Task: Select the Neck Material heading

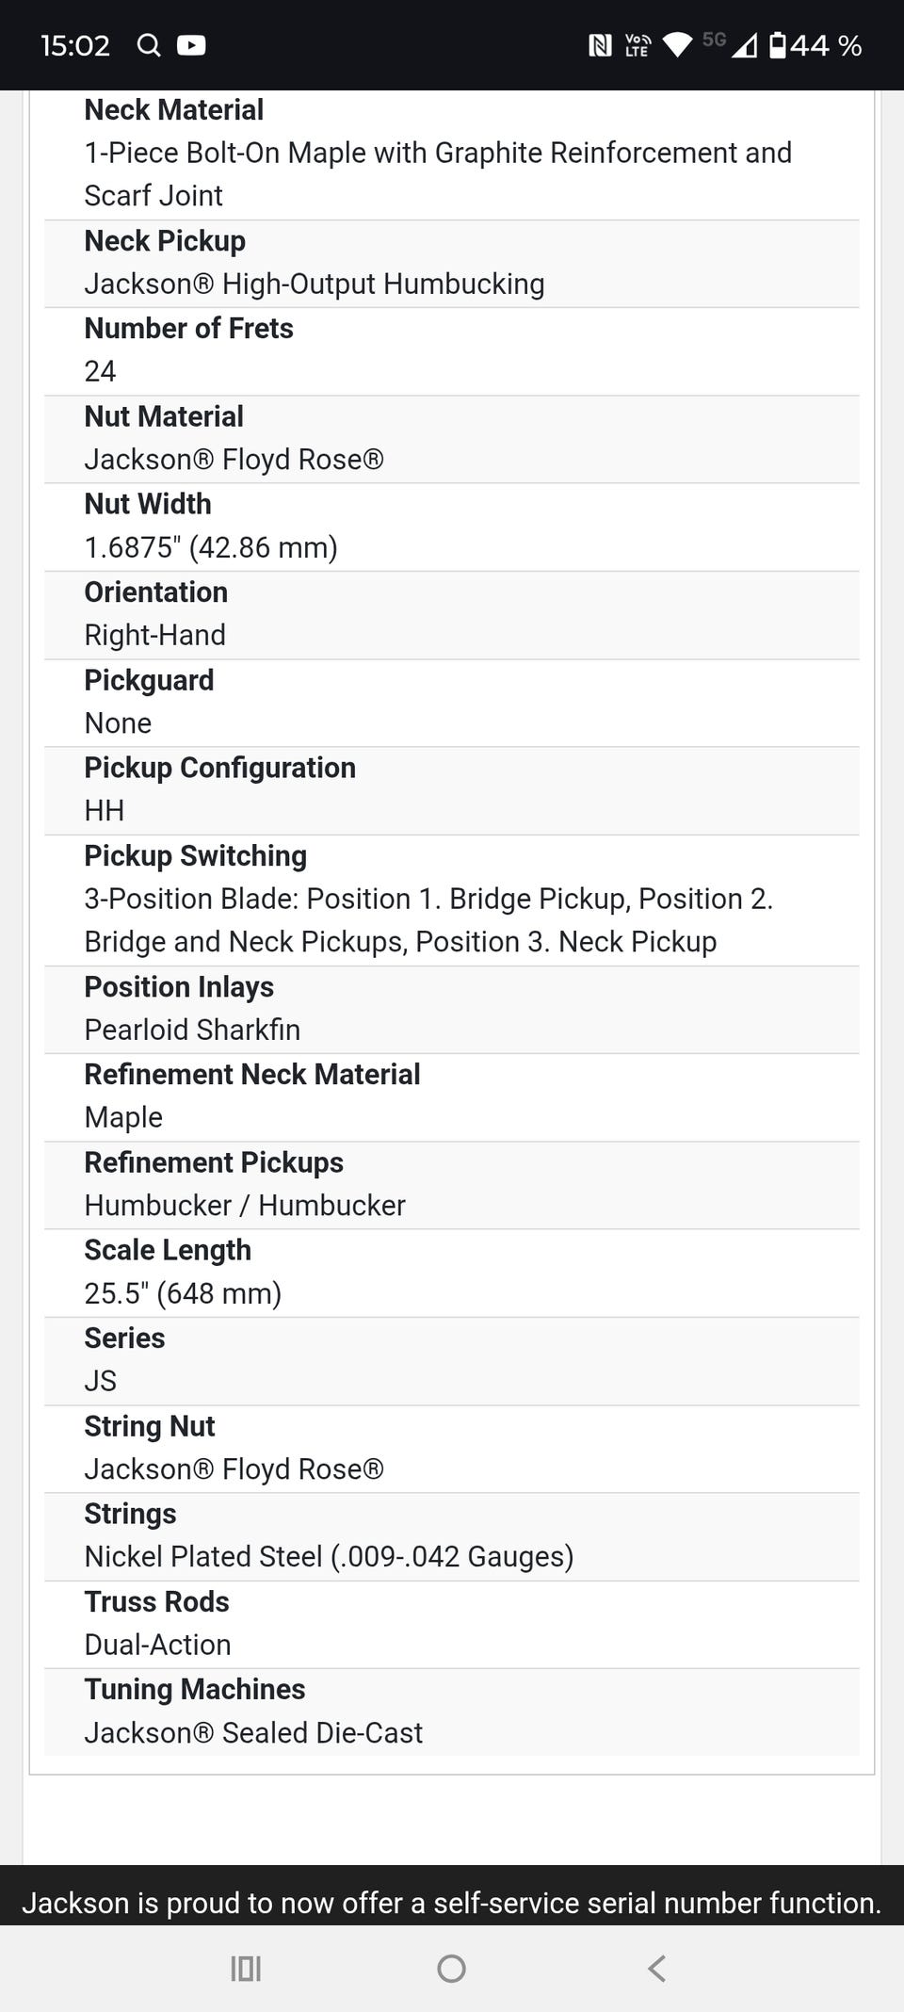Action: [x=174, y=110]
